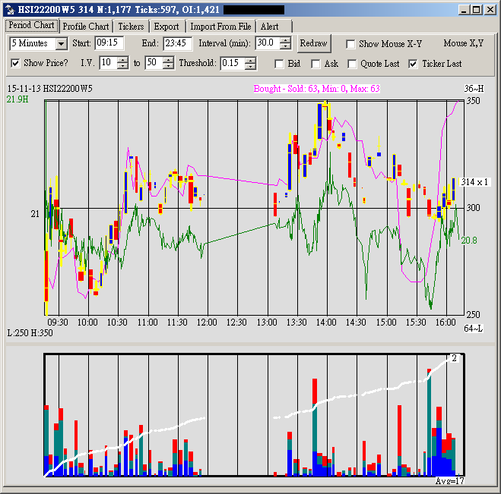Click the 64~L label below the price axis
Viewport: 501px width, 494px height.
coord(474,328)
